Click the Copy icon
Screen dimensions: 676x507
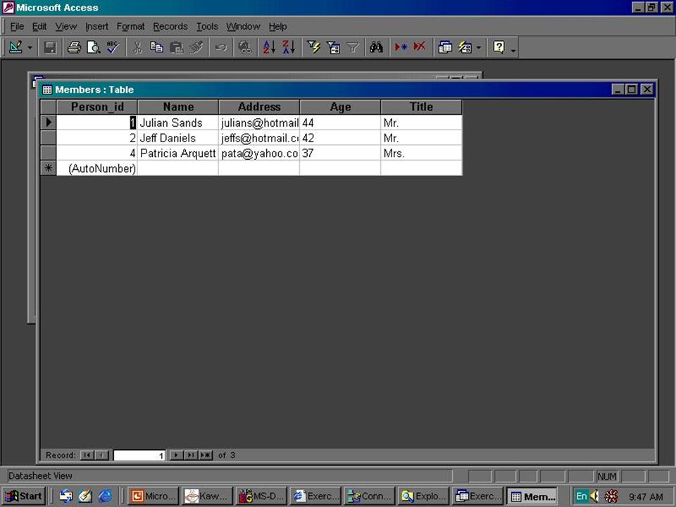click(156, 47)
